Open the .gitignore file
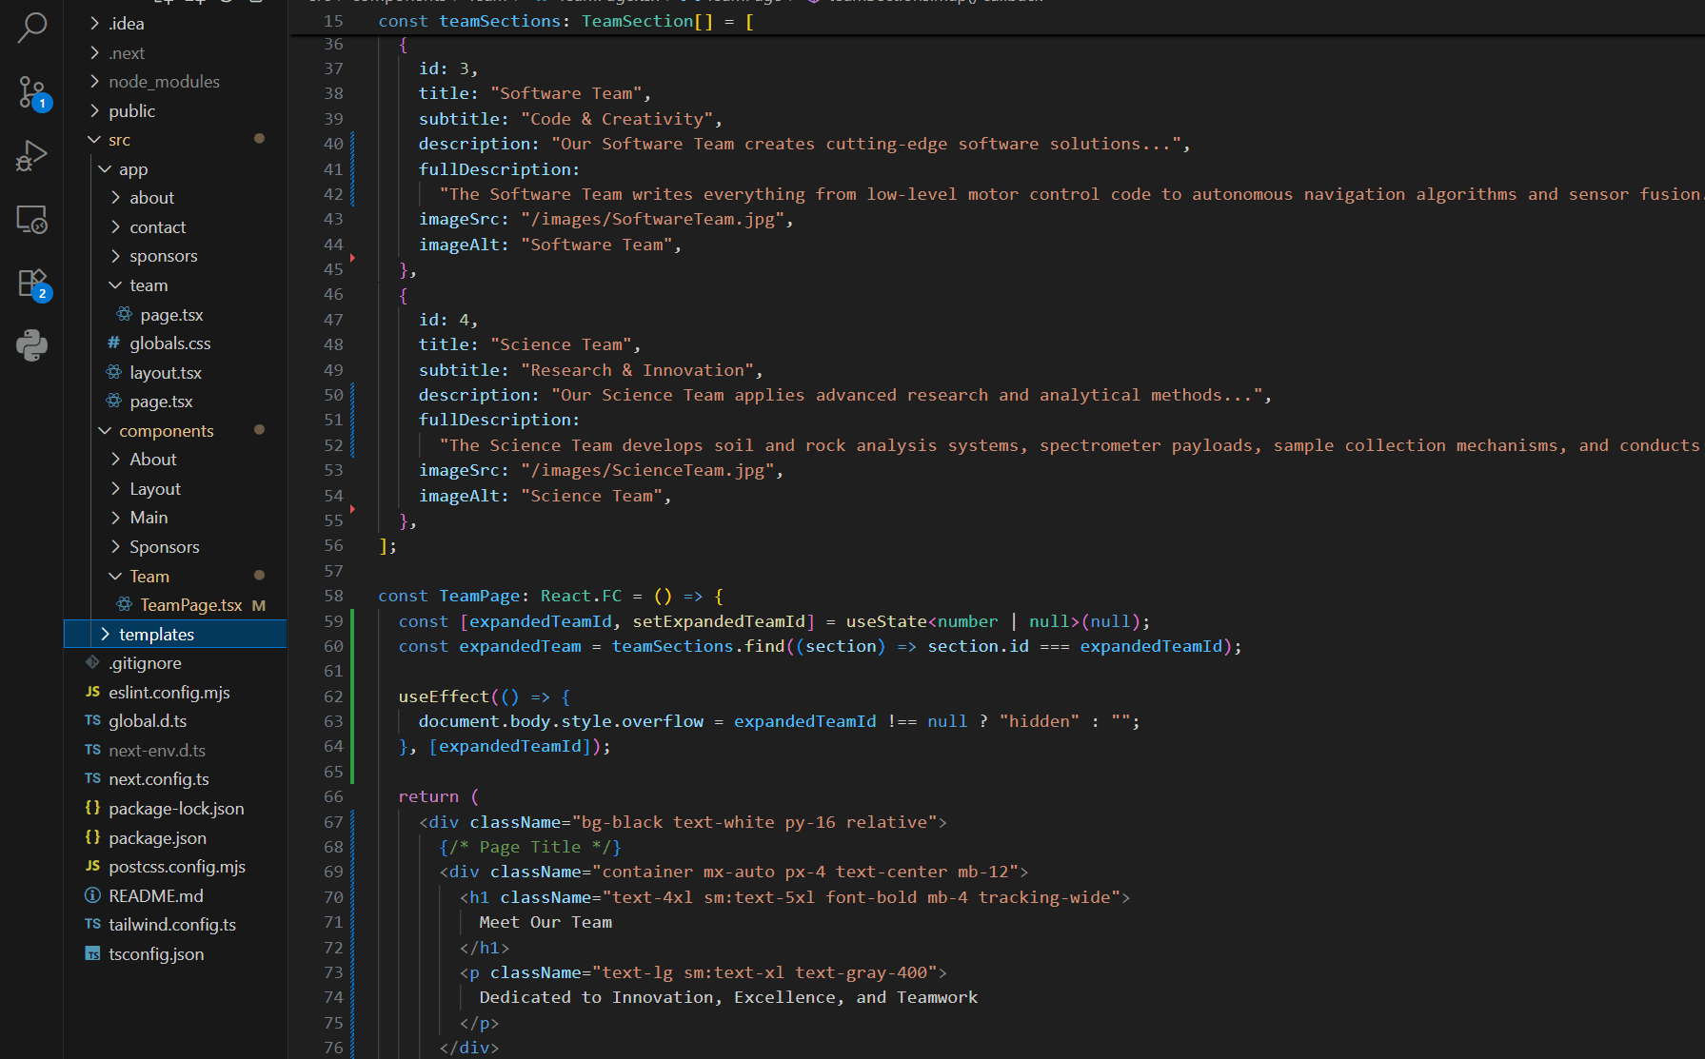This screenshot has height=1059, width=1705. pos(145,663)
